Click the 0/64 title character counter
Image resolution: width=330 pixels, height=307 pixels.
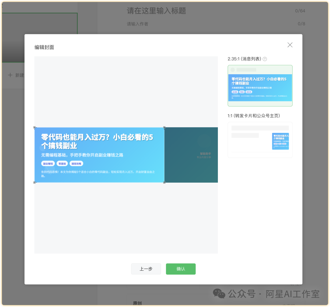click(300, 11)
